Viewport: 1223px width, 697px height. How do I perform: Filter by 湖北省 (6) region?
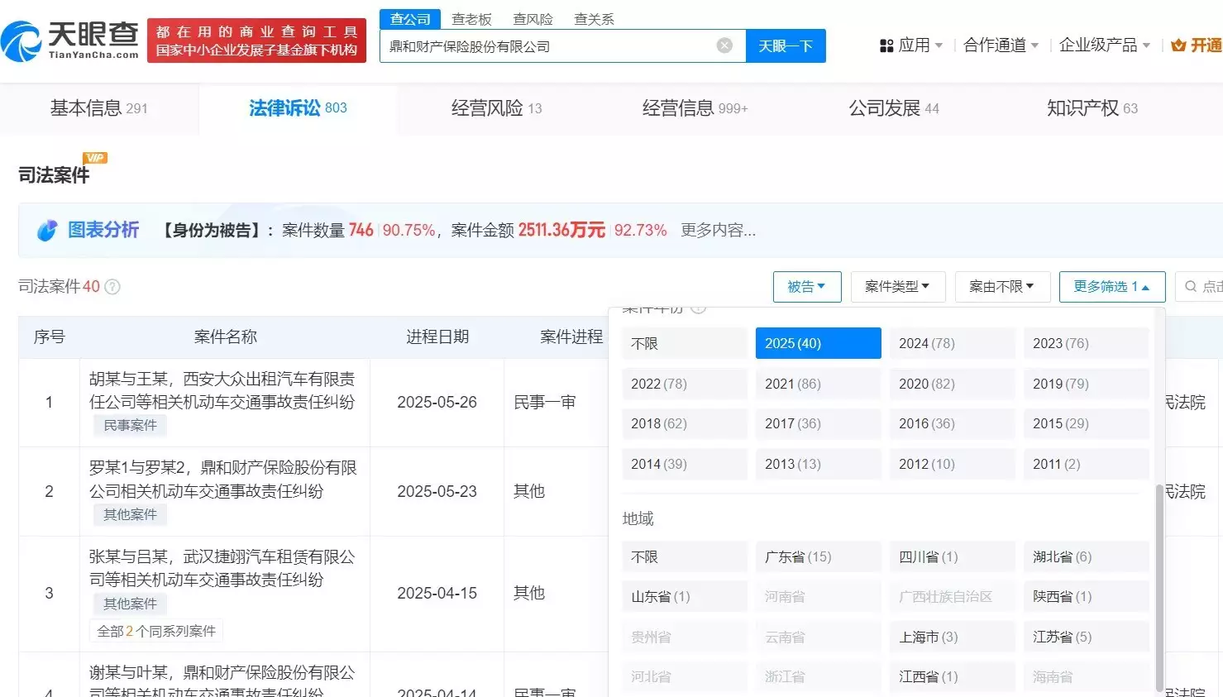[x=1087, y=556]
